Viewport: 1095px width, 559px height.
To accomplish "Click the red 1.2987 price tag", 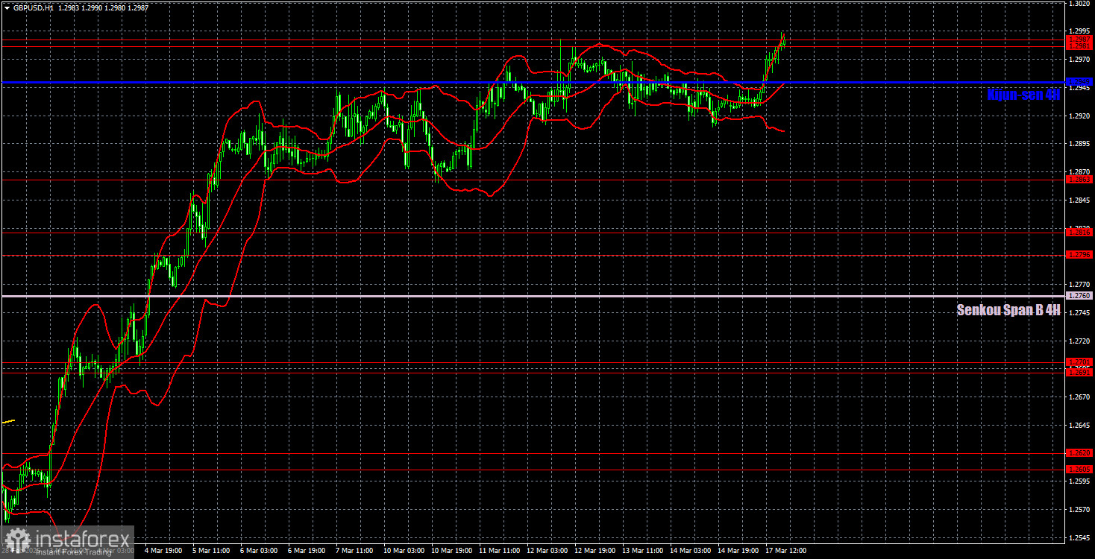I will (x=1079, y=39).
